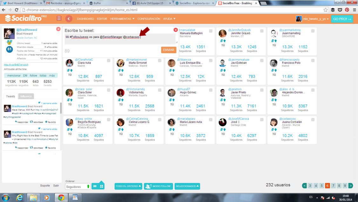Tick the checkbox on Jennifer Grayeb's card
Viewport: 358px width, 202px height.
coord(262,31)
